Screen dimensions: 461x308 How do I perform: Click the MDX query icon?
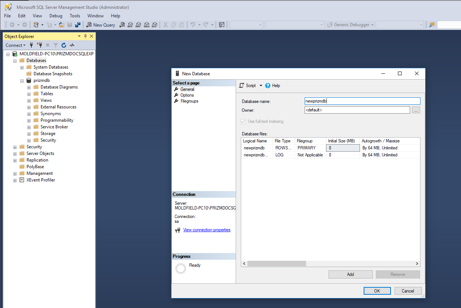pos(130,25)
